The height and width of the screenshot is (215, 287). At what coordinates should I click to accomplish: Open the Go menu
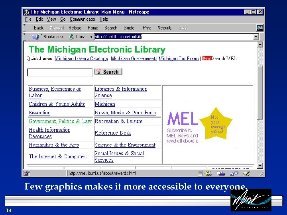coord(63,19)
